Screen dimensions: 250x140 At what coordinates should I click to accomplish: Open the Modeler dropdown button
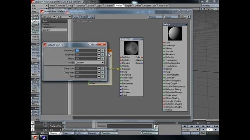pyautogui.click(x=210, y=5)
